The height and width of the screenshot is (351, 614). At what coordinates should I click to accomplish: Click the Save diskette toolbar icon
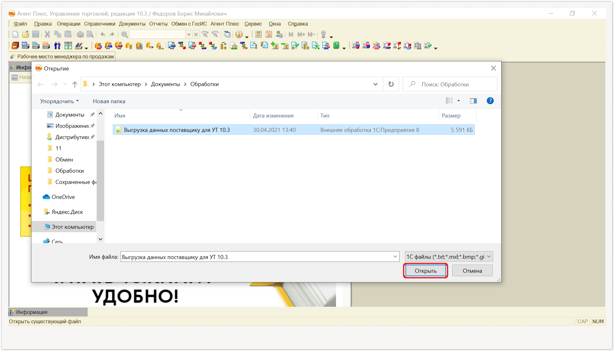(x=36, y=34)
